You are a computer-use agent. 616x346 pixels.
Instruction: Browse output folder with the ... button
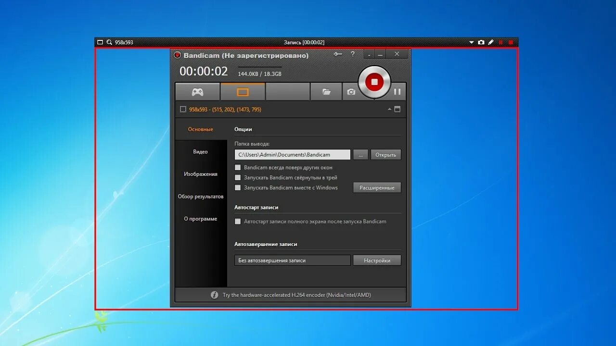click(360, 155)
